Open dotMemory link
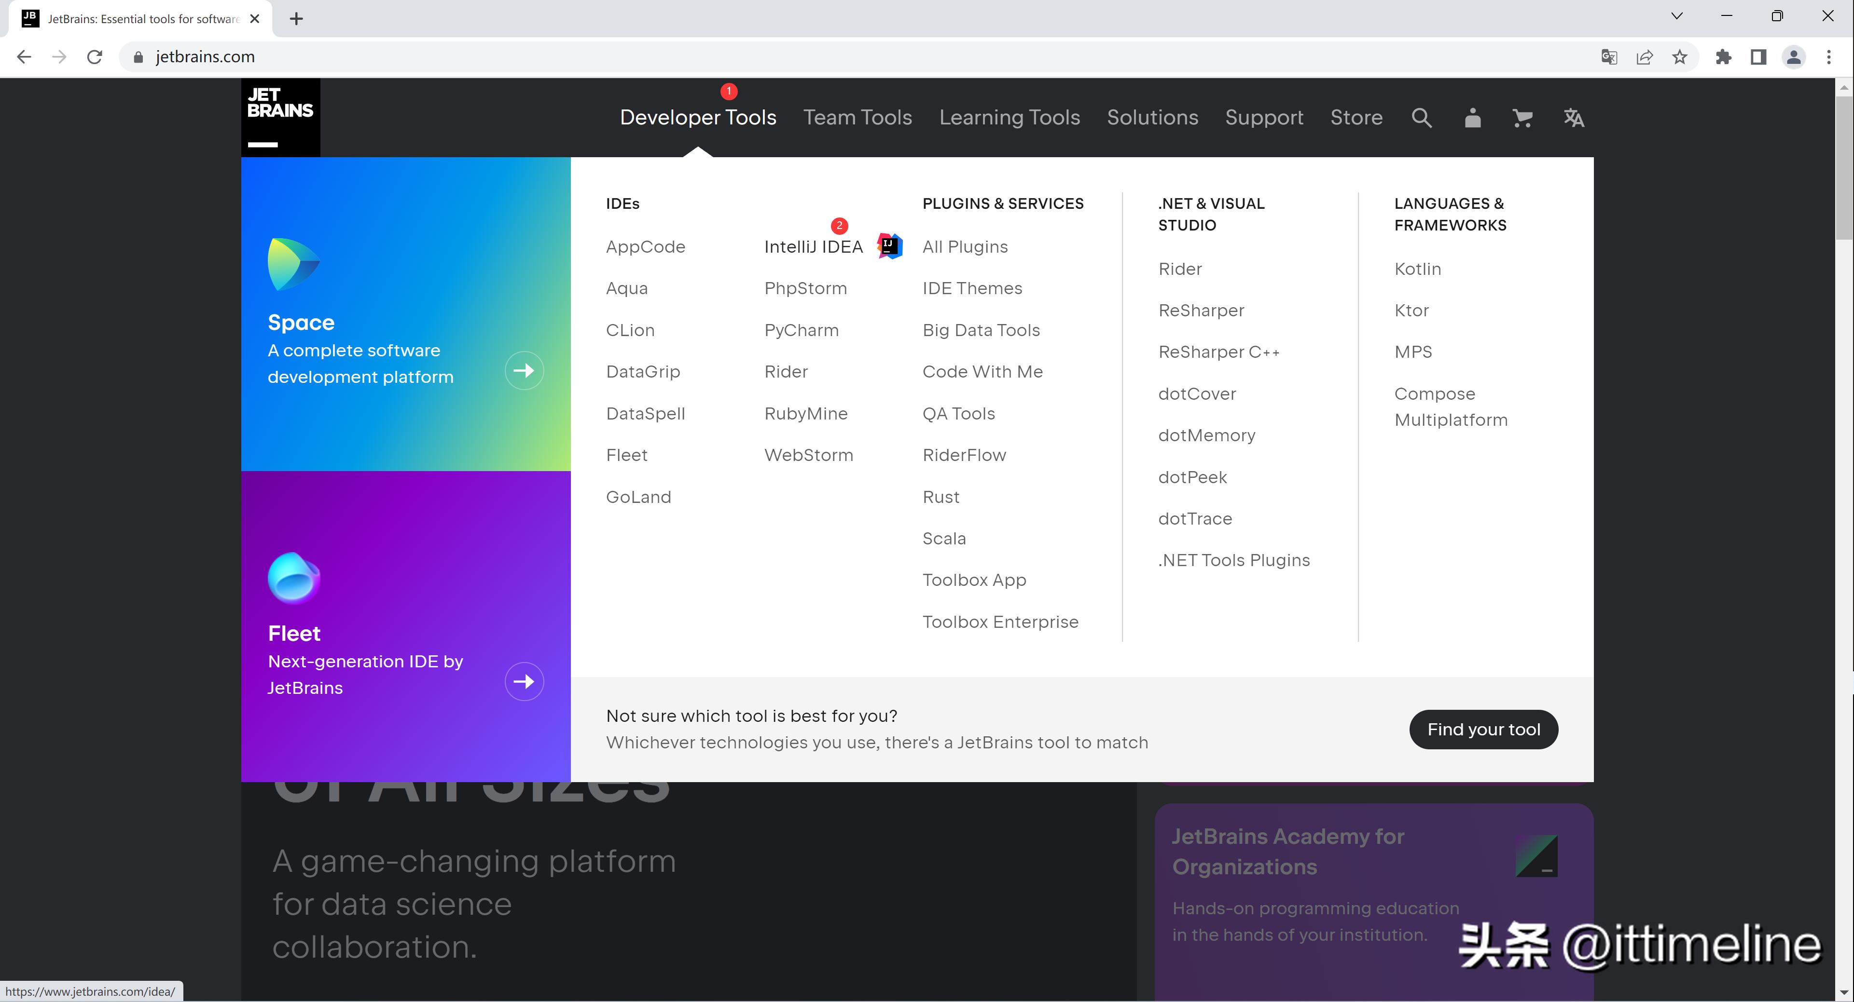Screen dimensions: 1854x1002 click(1206, 435)
